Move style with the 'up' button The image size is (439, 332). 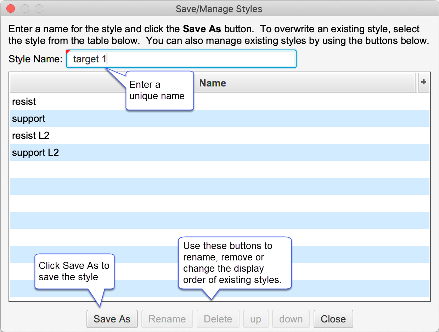tap(255, 319)
